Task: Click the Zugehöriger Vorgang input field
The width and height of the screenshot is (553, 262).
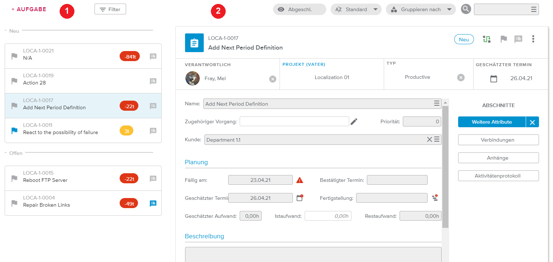Action: pos(294,121)
